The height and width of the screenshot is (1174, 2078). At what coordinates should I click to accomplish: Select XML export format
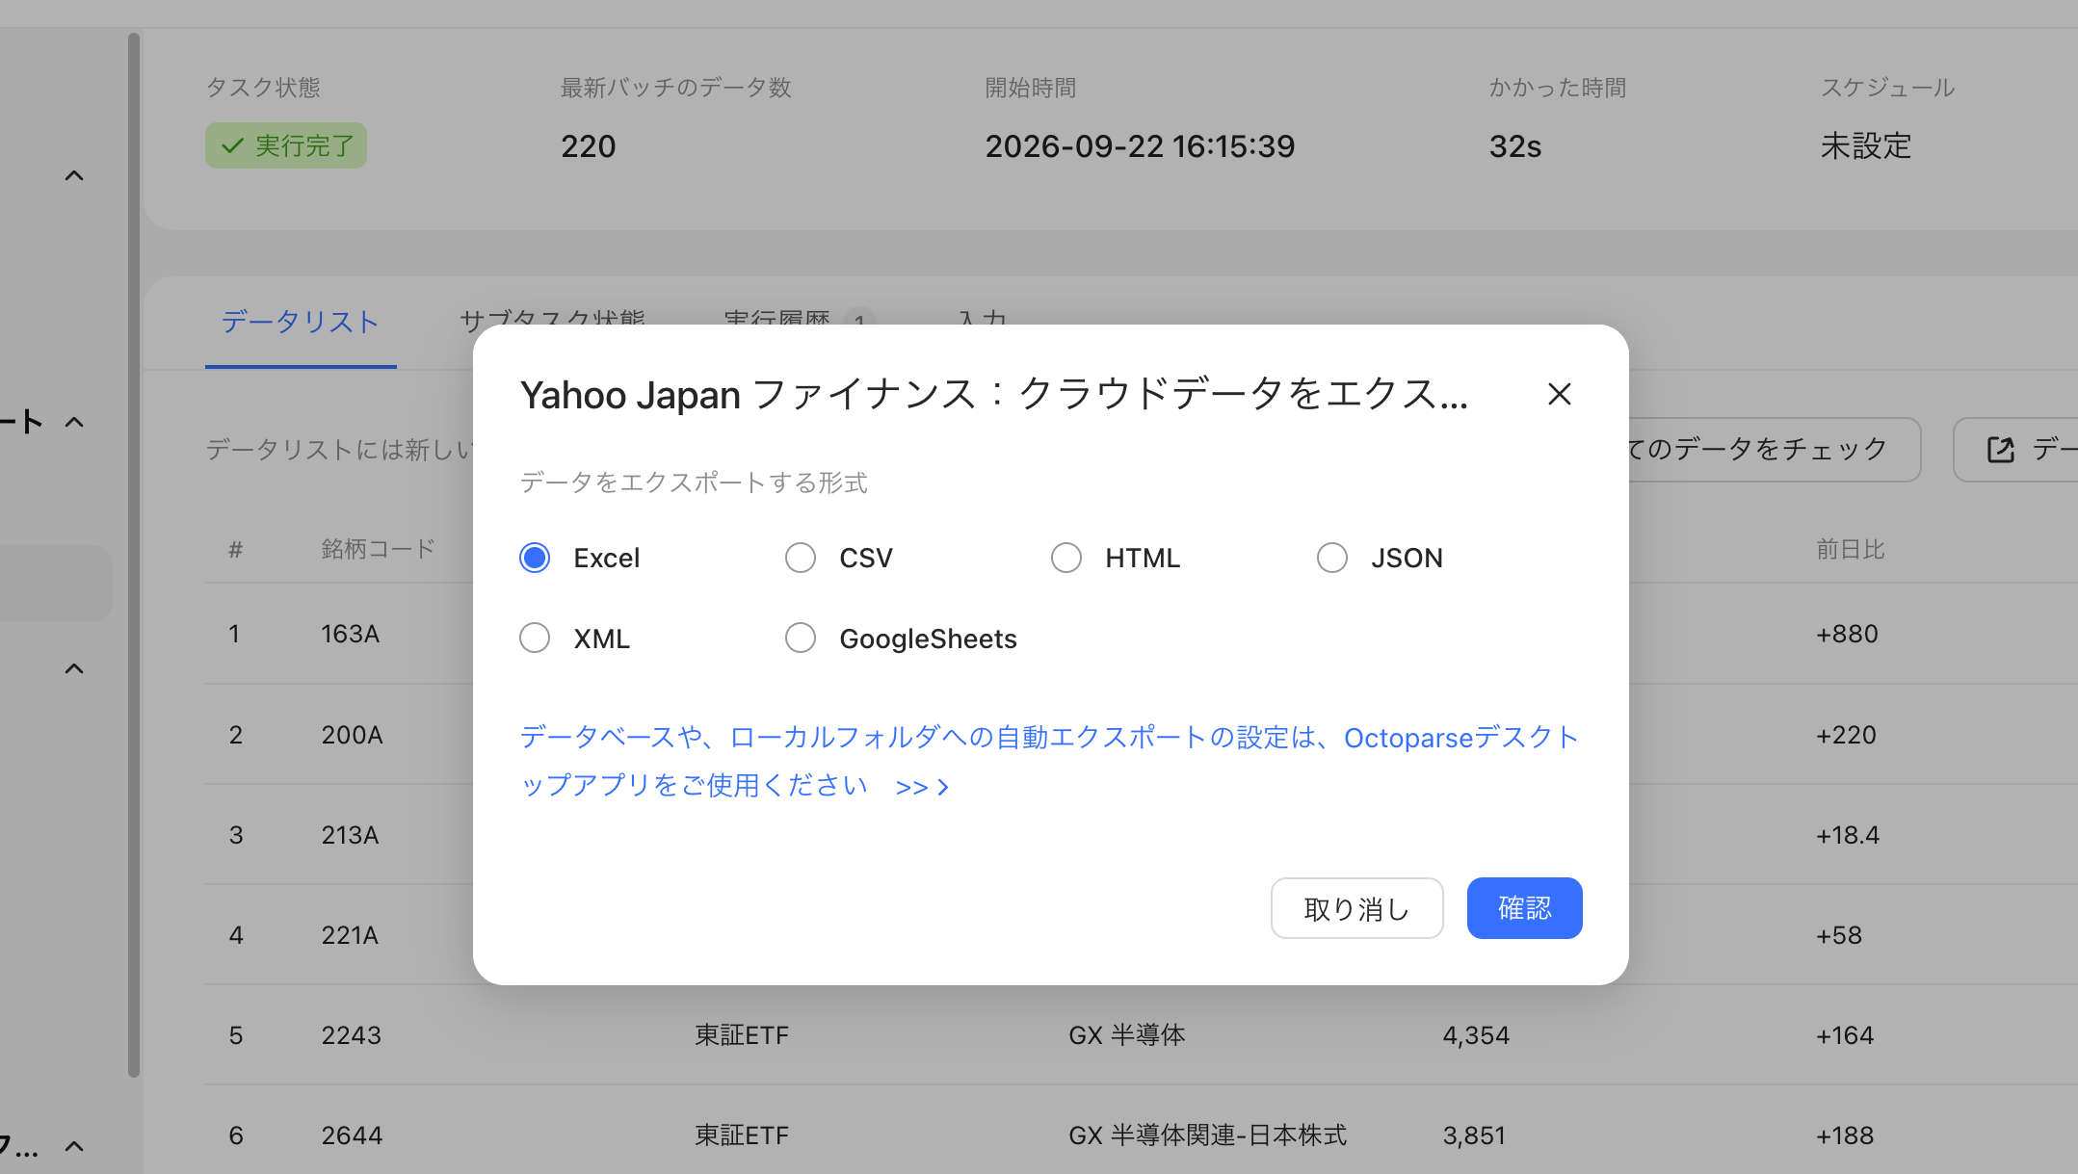(535, 638)
